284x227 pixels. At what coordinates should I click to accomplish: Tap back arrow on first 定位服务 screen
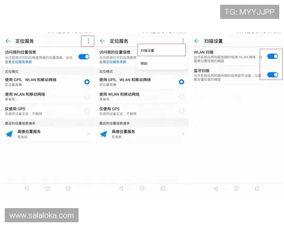[x=8, y=41]
